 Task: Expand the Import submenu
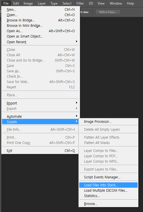coord(40,103)
